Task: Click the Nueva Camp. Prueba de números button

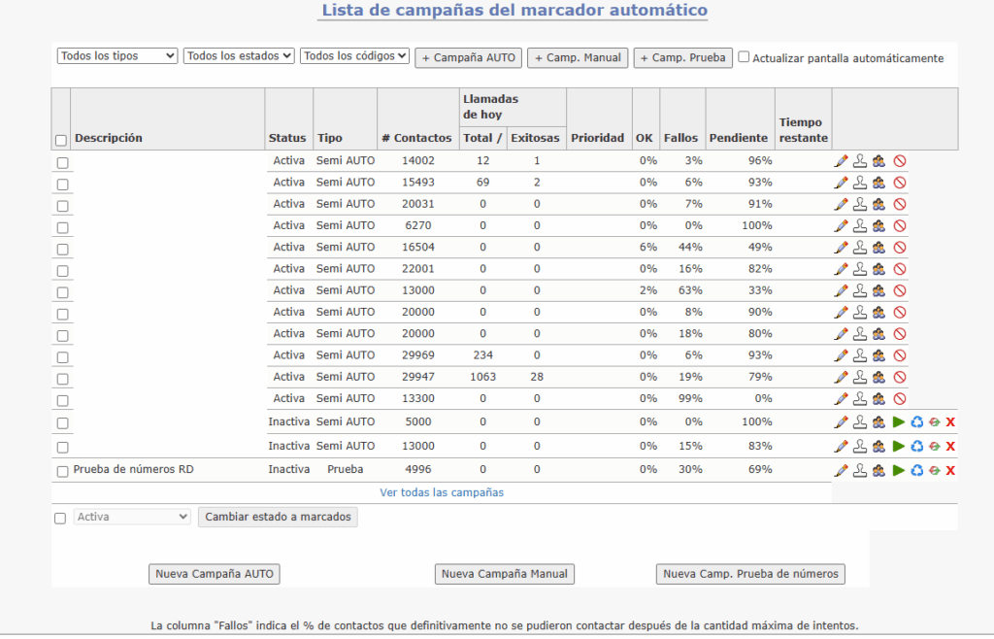Action: pyautogui.click(x=750, y=574)
